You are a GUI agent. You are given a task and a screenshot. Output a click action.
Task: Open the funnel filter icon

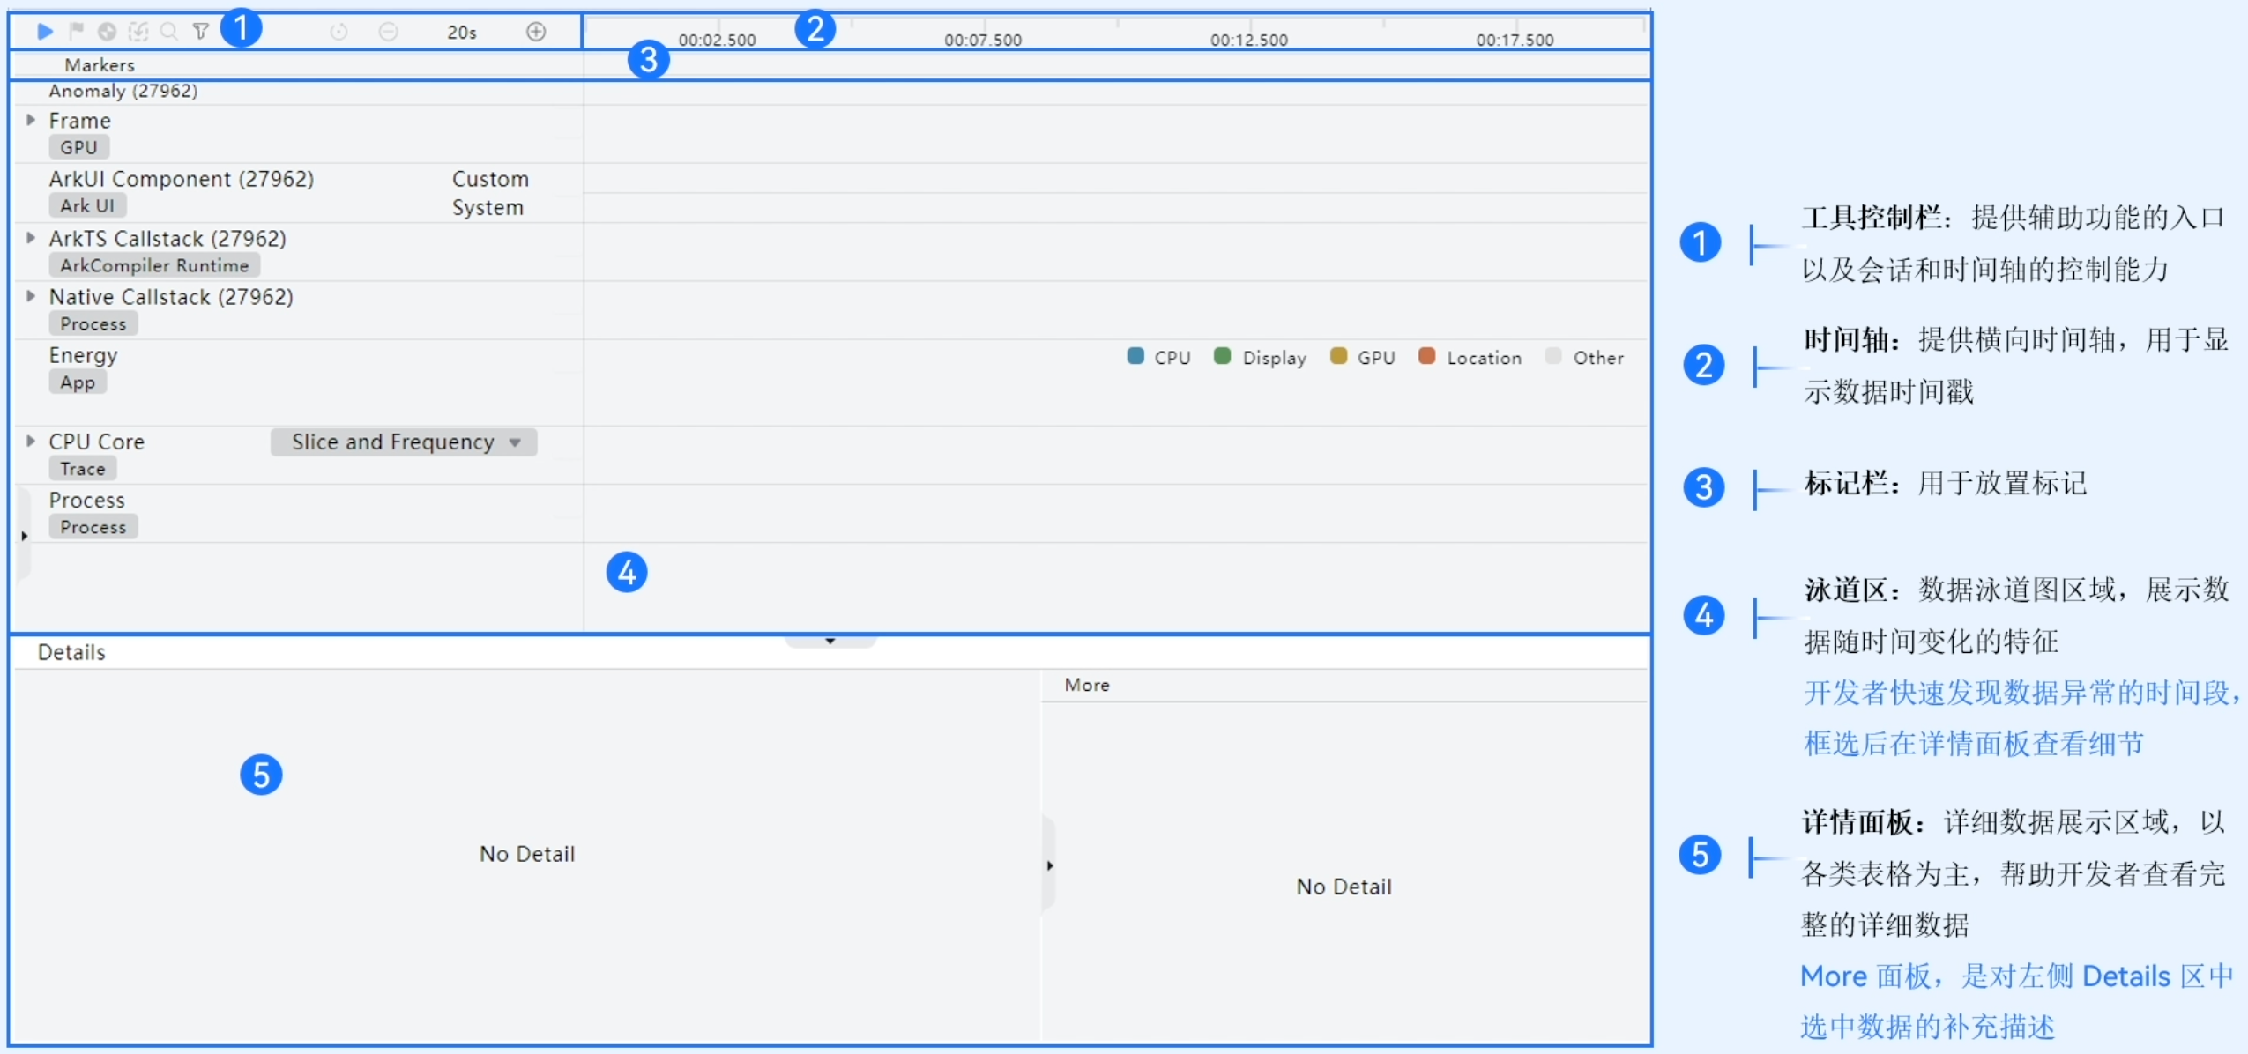[201, 32]
